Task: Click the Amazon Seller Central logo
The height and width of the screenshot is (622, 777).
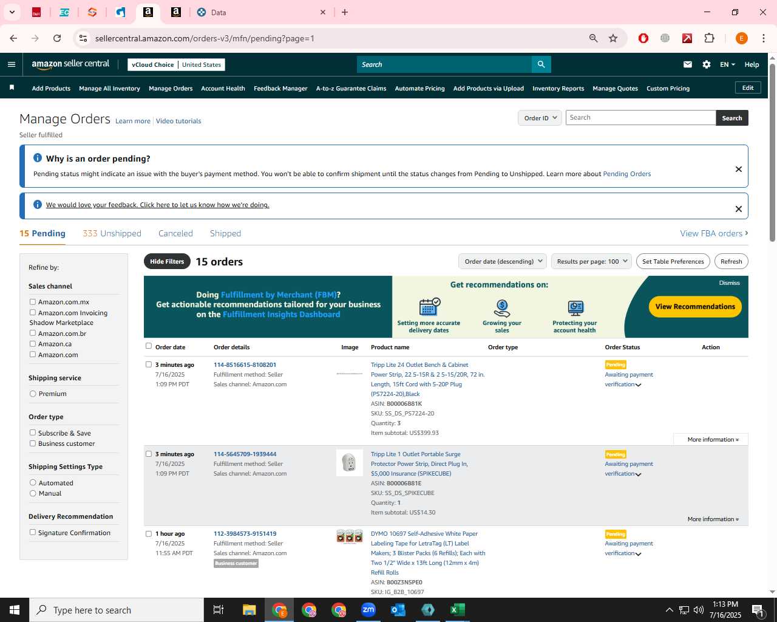Action: (70, 64)
